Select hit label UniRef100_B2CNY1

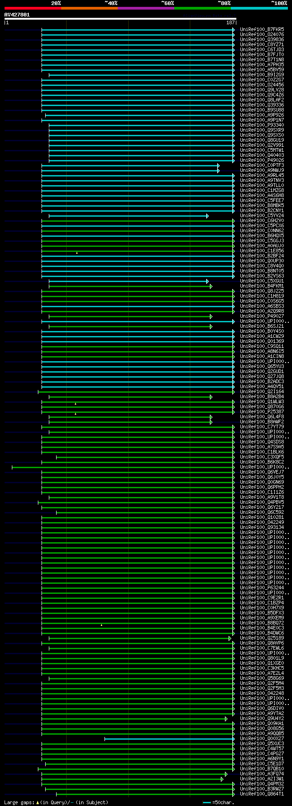point(262,211)
